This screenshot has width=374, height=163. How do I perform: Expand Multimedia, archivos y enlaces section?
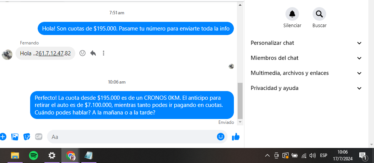click(306, 73)
